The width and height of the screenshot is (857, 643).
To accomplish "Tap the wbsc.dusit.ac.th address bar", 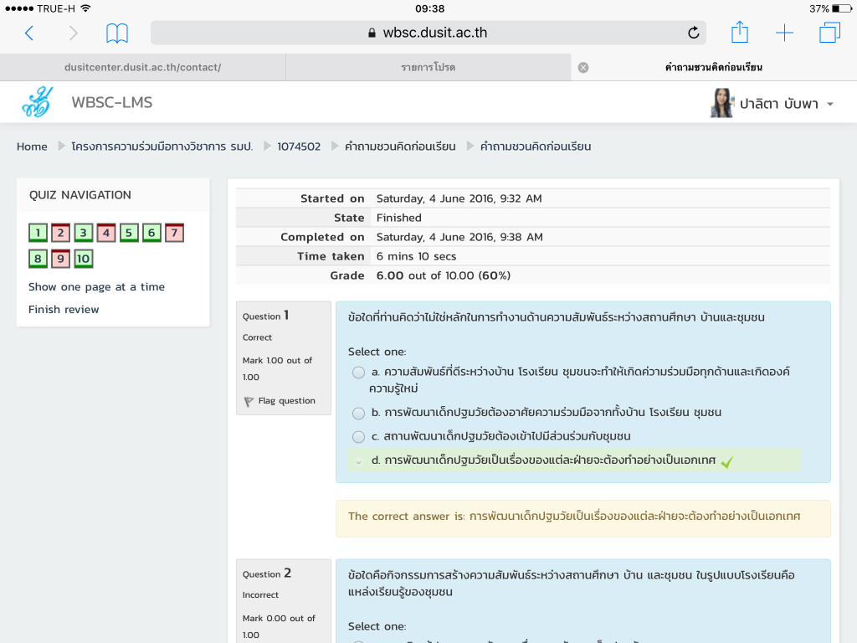I will click(427, 33).
